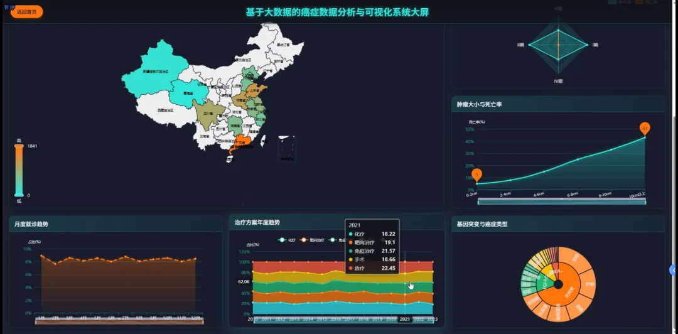
Task: Click the sunburst chart center circle
Action: [558, 284]
